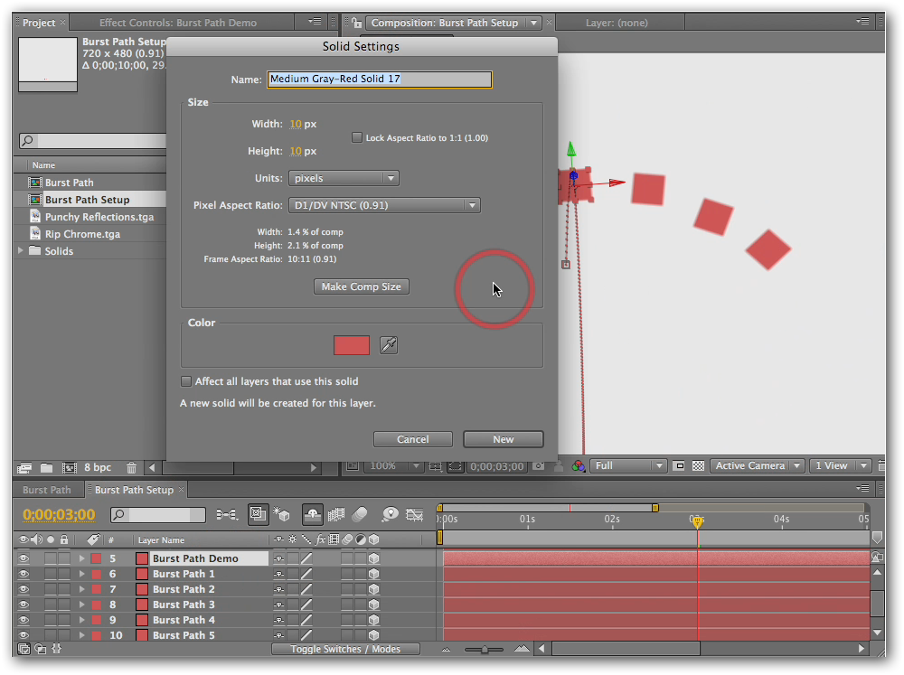Toggle viewer lock icon beside Composition tab
Image resolution: width=904 pixels, height=675 pixels.
pos(357,23)
